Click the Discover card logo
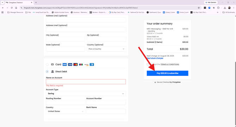 (x=86, y=65)
